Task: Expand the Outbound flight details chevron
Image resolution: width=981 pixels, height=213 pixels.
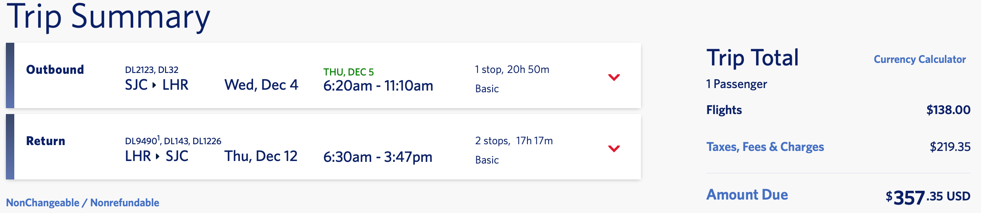Action: [x=614, y=77]
